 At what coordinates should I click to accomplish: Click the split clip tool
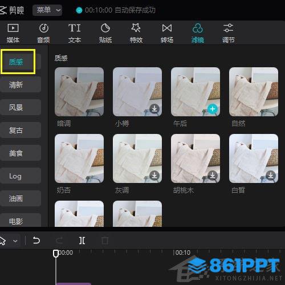tap(82, 241)
